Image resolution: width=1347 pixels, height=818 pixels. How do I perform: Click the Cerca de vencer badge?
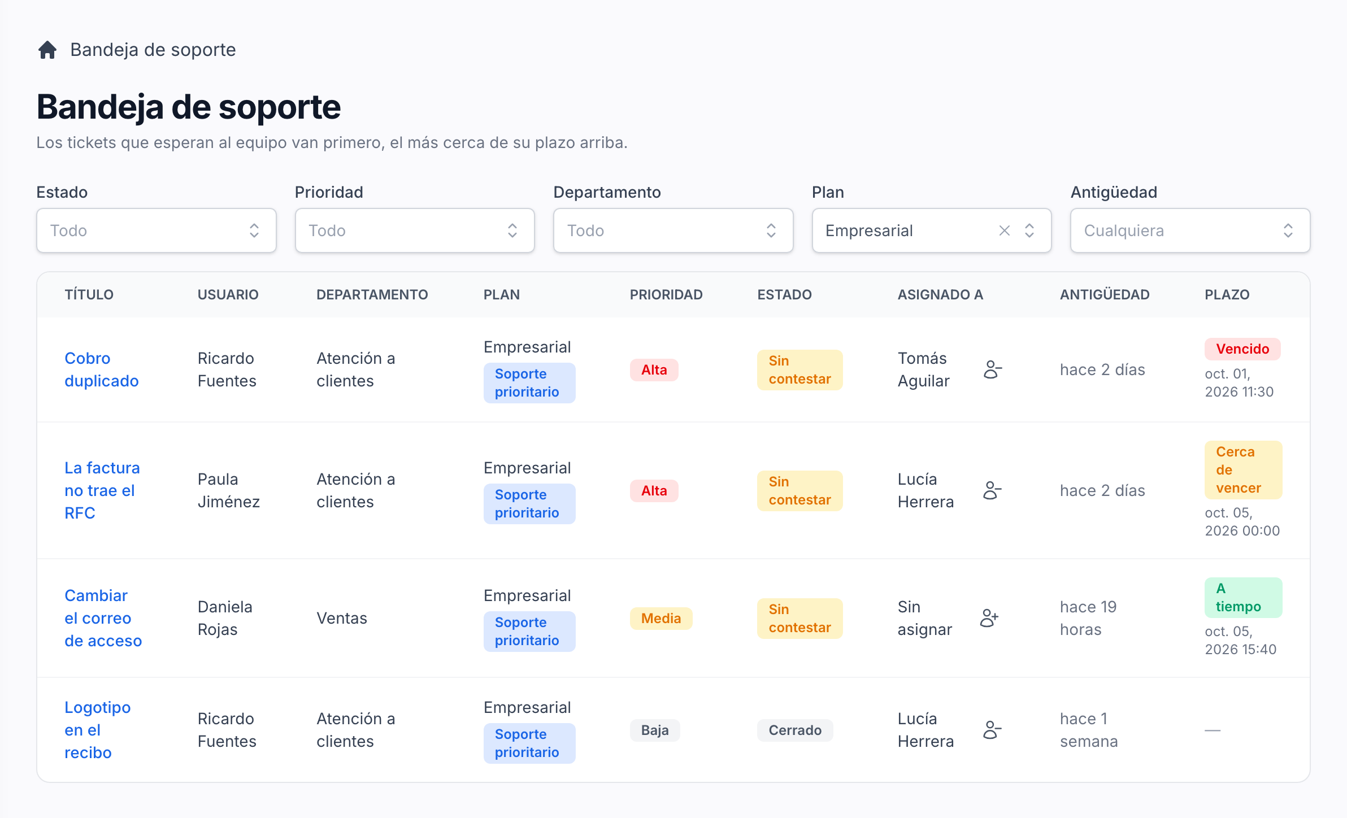pyautogui.click(x=1244, y=470)
